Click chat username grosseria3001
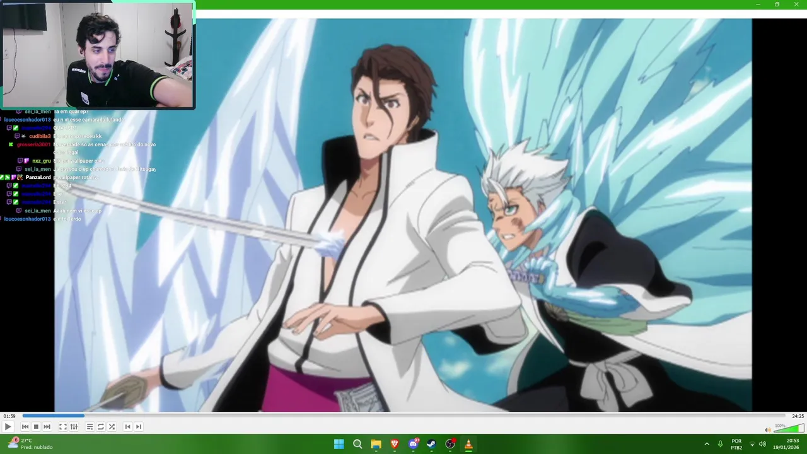Viewport: 807px width, 454px height. pyautogui.click(x=33, y=144)
